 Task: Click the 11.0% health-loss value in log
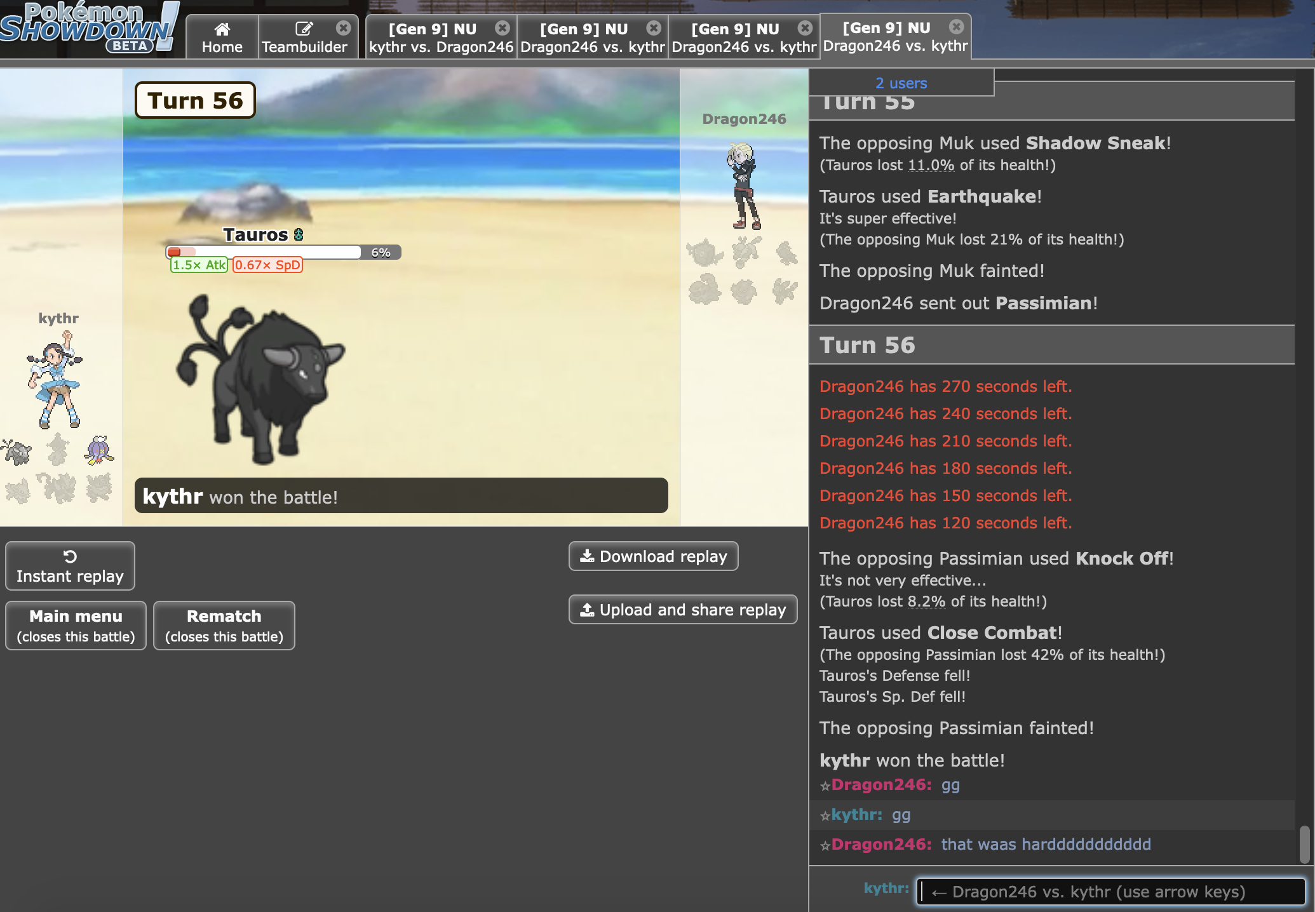click(931, 165)
